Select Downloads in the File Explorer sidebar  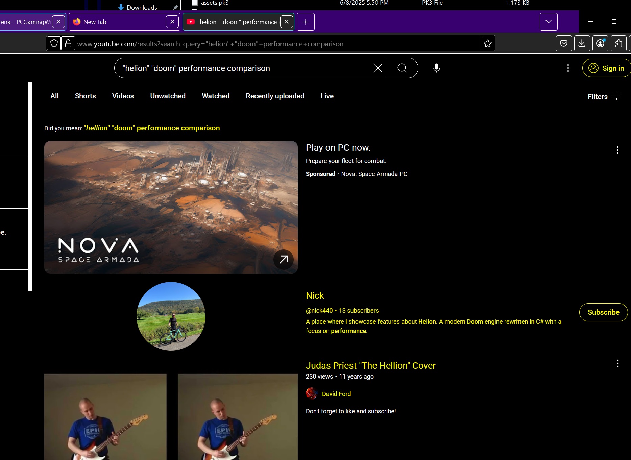pyautogui.click(x=142, y=7)
